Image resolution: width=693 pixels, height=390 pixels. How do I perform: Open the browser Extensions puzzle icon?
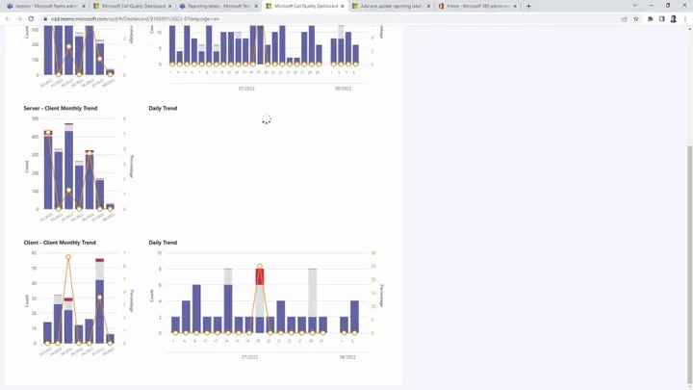point(650,19)
